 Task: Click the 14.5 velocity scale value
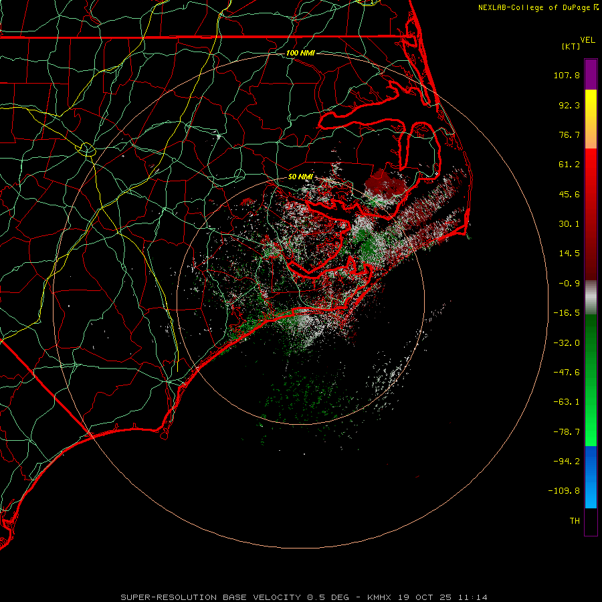569,254
